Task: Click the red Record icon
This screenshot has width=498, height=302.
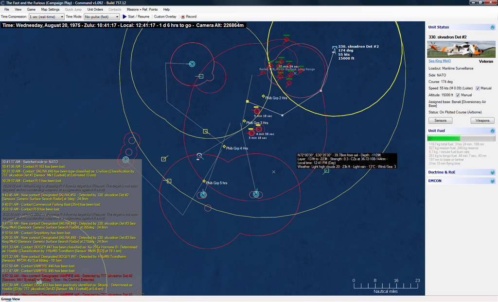Action: tap(182, 17)
